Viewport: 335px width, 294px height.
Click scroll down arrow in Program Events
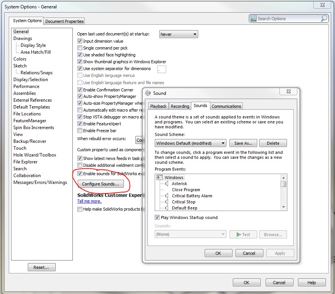(284, 207)
